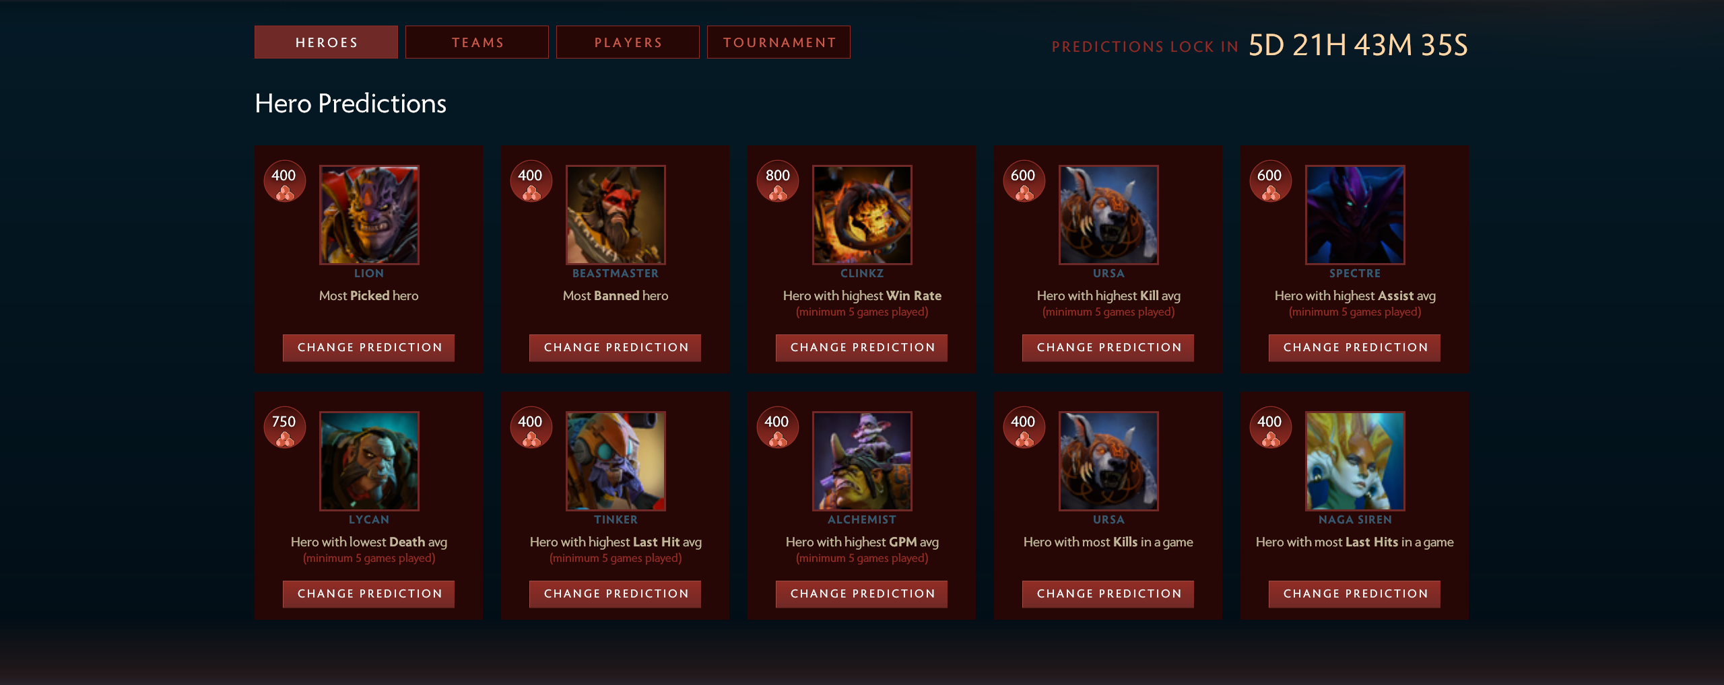Select the Beastmaster hero portrait
Image resolution: width=1724 pixels, height=685 pixels.
tap(616, 215)
